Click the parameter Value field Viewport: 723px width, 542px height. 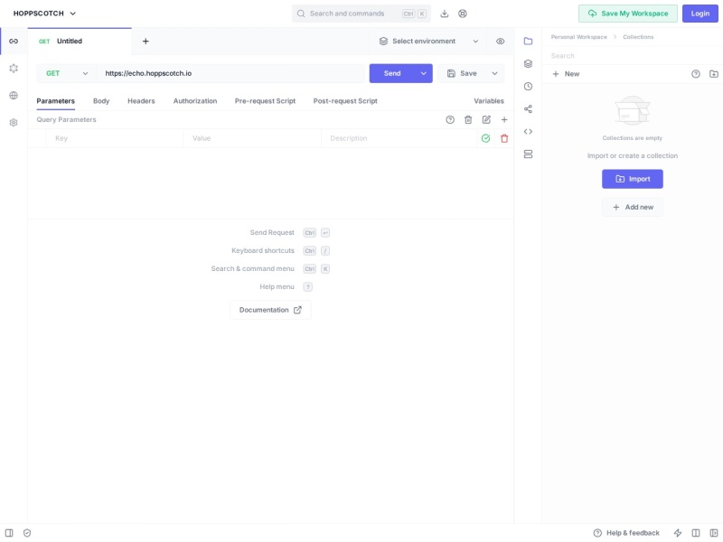(252, 138)
